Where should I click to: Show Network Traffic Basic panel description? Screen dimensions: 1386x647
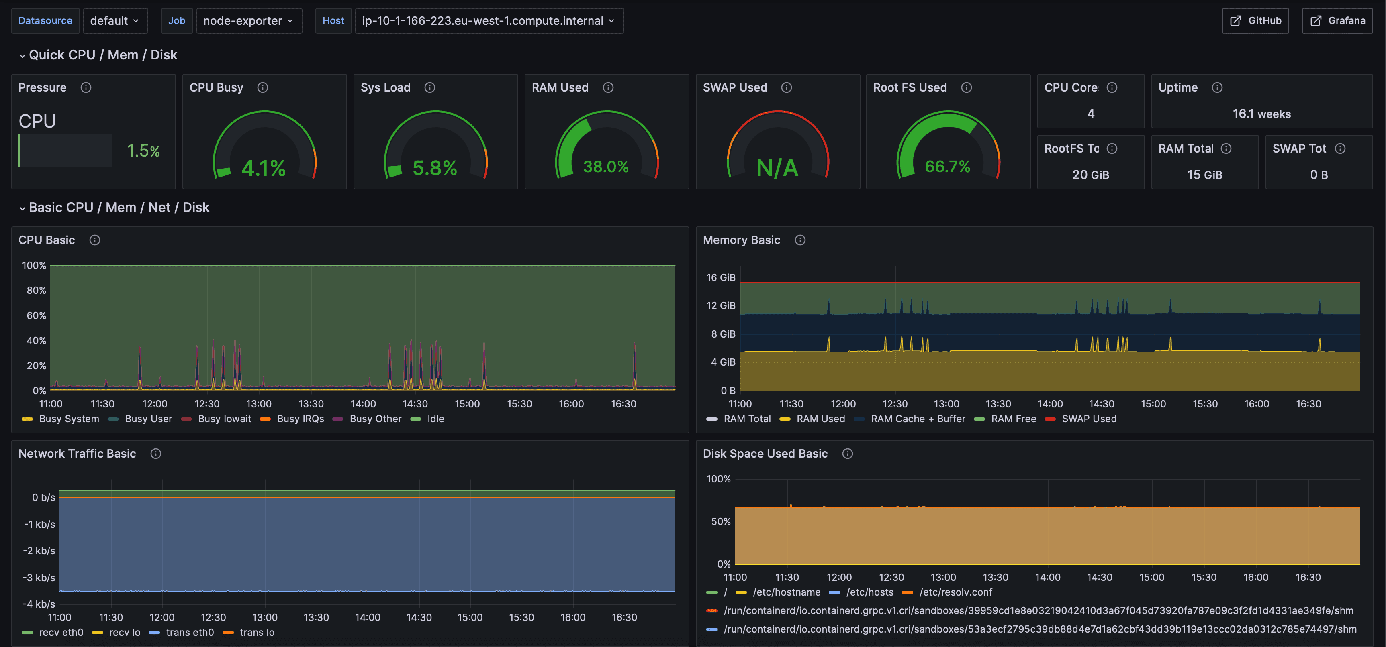[x=156, y=454]
